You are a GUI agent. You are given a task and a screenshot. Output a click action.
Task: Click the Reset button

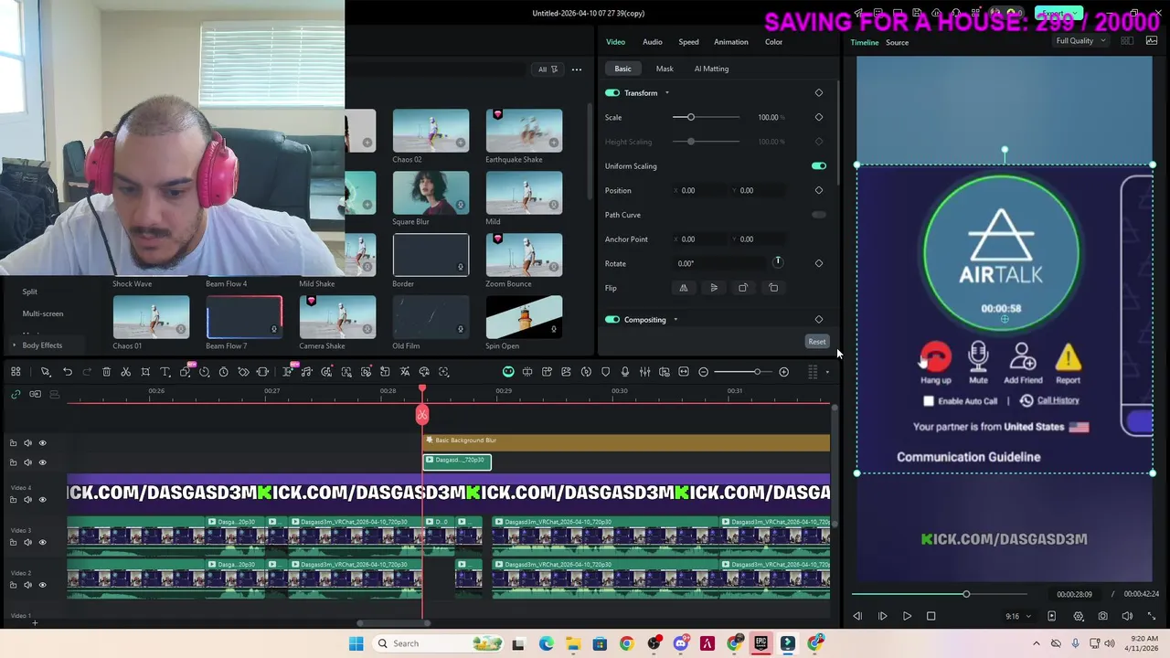(817, 342)
